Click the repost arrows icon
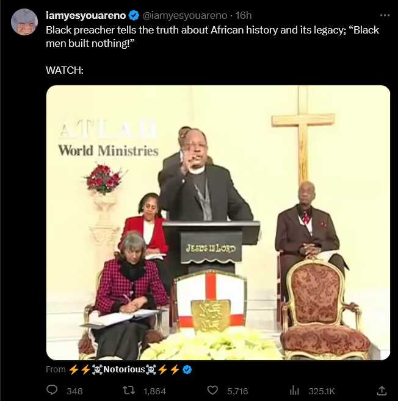Screen dimensions: 398x401 click(x=129, y=390)
